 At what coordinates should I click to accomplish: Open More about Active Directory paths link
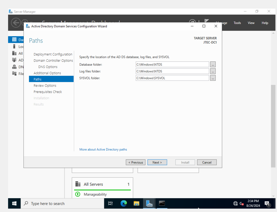pyautogui.click(x=103, y=149)
